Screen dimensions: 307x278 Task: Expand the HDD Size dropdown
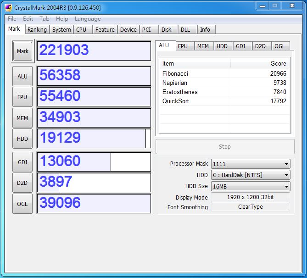(250, 186)
